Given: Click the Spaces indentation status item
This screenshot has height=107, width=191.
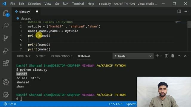Looking at the screenshot, I should pyautogui.click(x=131, y=104).
